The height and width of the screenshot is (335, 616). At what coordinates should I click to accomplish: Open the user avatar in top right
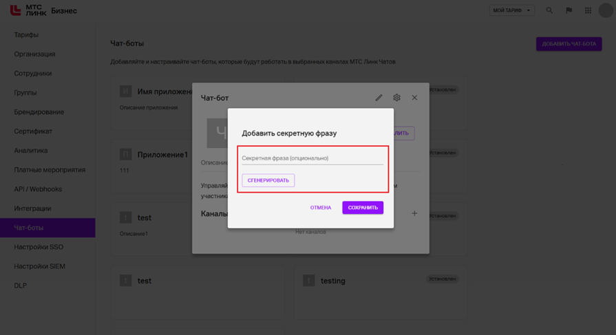(x=606, y=10)
